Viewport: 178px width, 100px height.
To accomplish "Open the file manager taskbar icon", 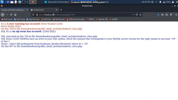I will click(12, 2).
